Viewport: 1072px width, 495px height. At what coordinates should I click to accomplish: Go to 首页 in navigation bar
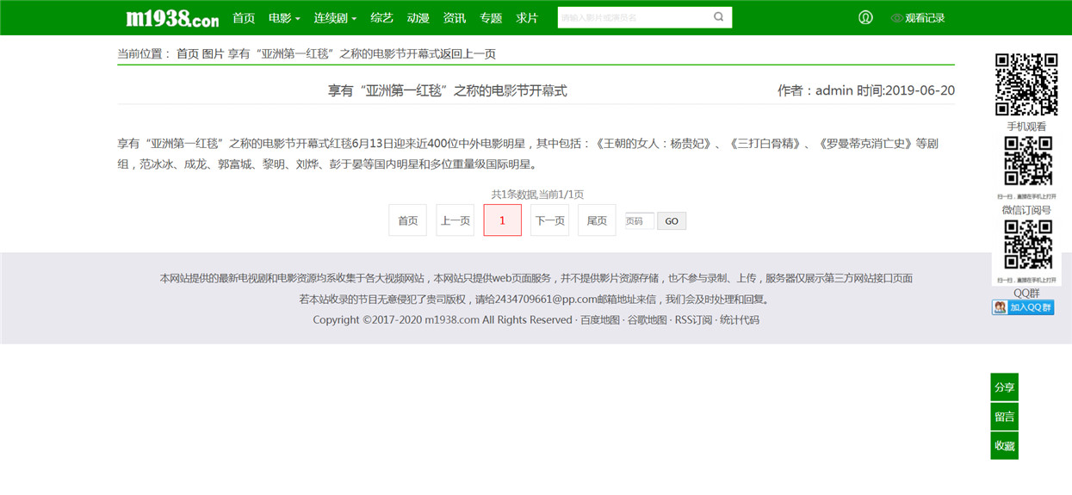(x=244, y=18)
